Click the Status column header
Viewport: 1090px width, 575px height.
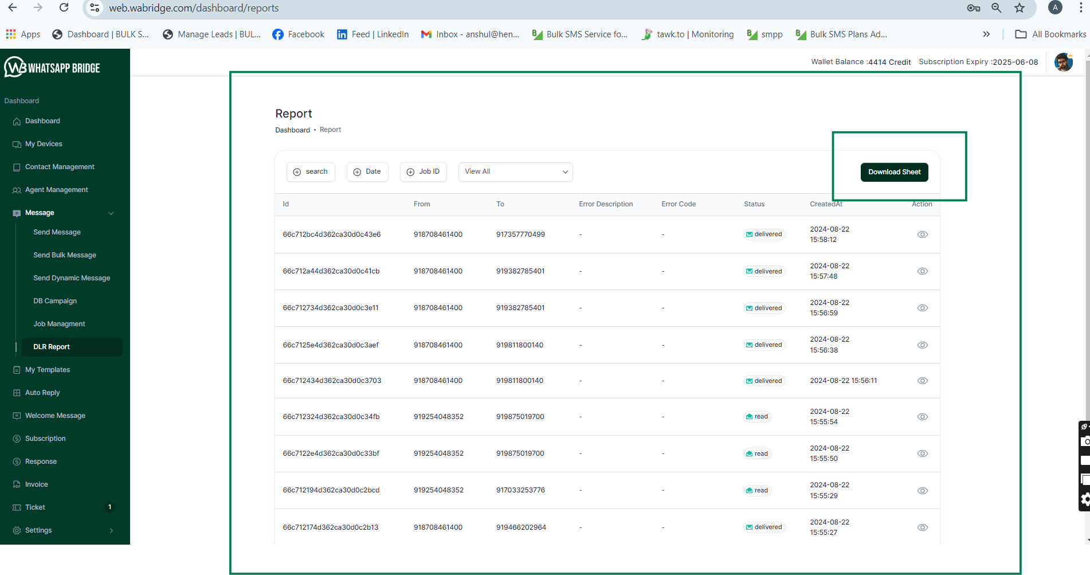pyautogui.click(x=754, y=204)
